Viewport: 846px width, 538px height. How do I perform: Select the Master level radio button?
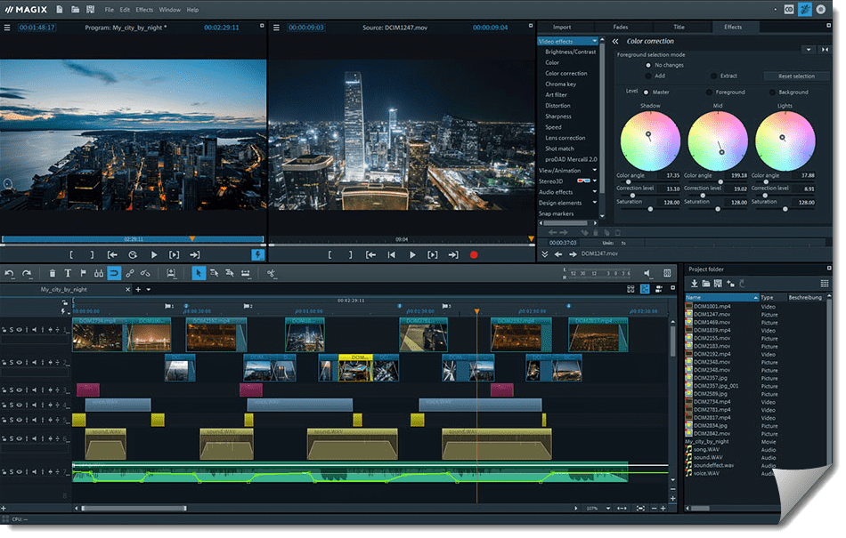646,92
